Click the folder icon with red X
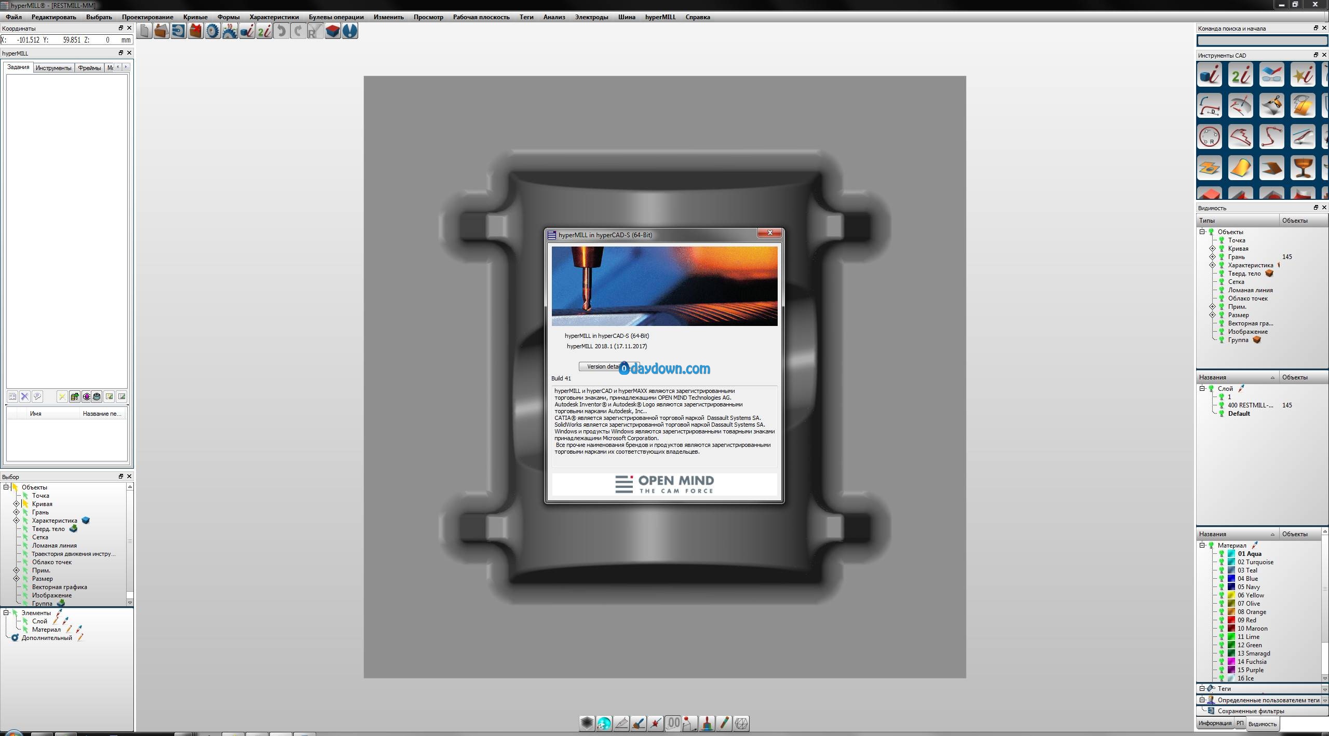1329x736 pixels. point(195,31)
